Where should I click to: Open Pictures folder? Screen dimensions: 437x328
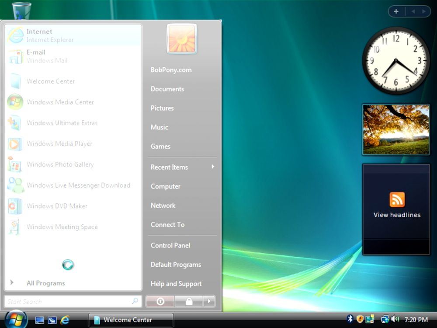(162, 108)
